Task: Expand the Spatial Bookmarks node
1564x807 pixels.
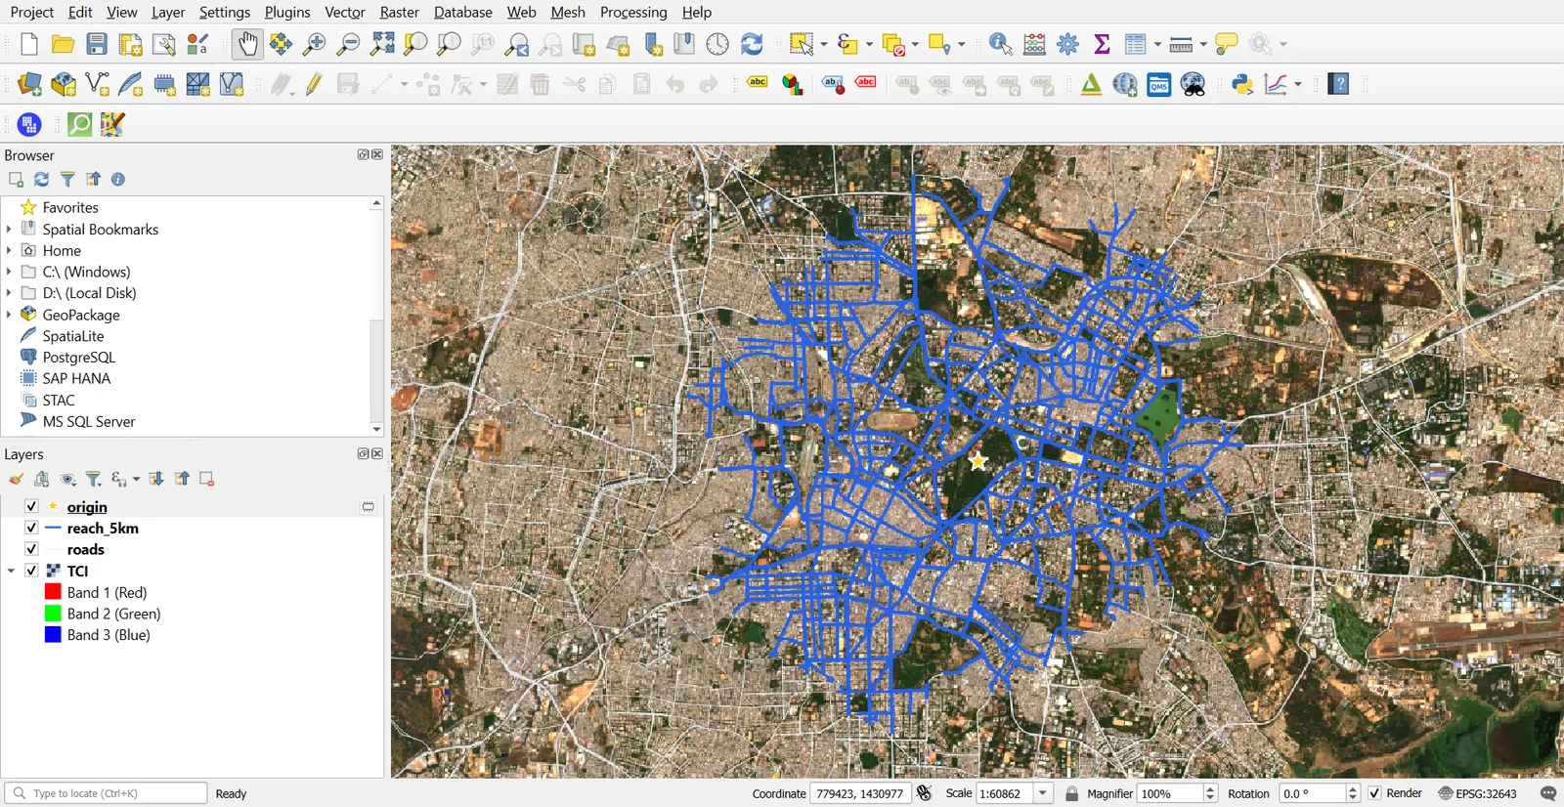Action: point(9,229)
